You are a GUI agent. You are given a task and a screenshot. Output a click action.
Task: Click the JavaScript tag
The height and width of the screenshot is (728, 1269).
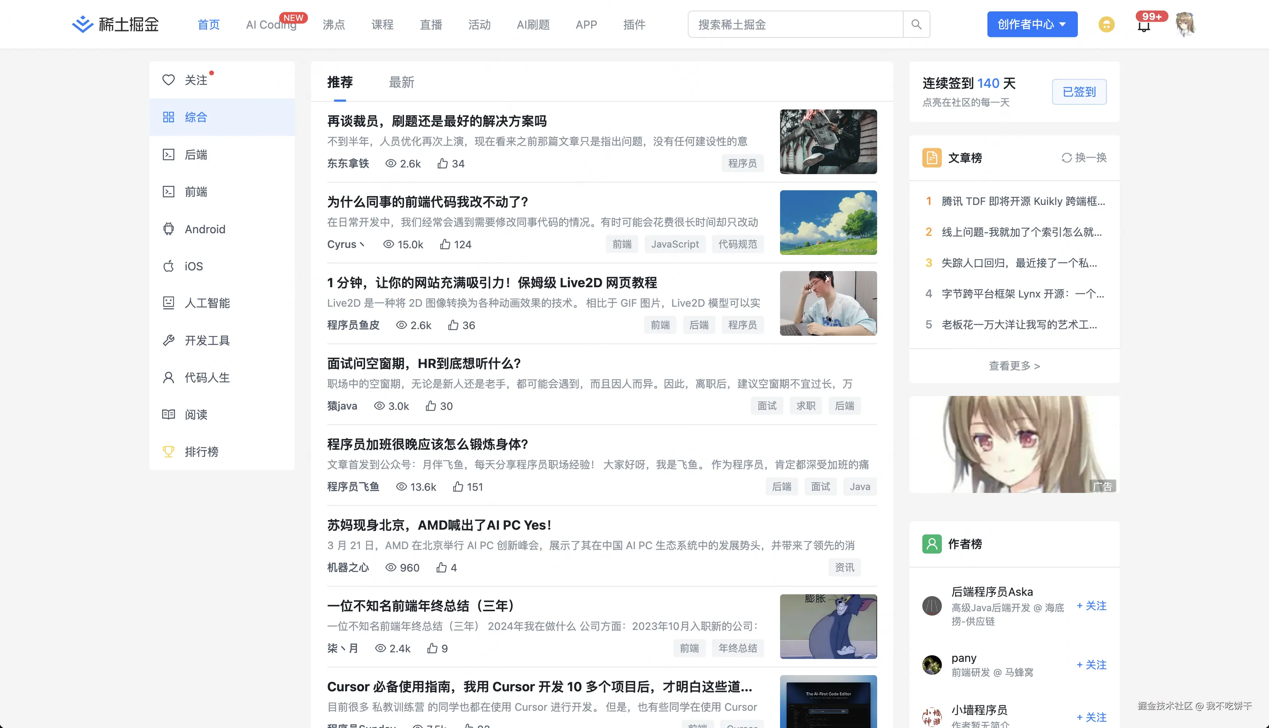point(675,244)
